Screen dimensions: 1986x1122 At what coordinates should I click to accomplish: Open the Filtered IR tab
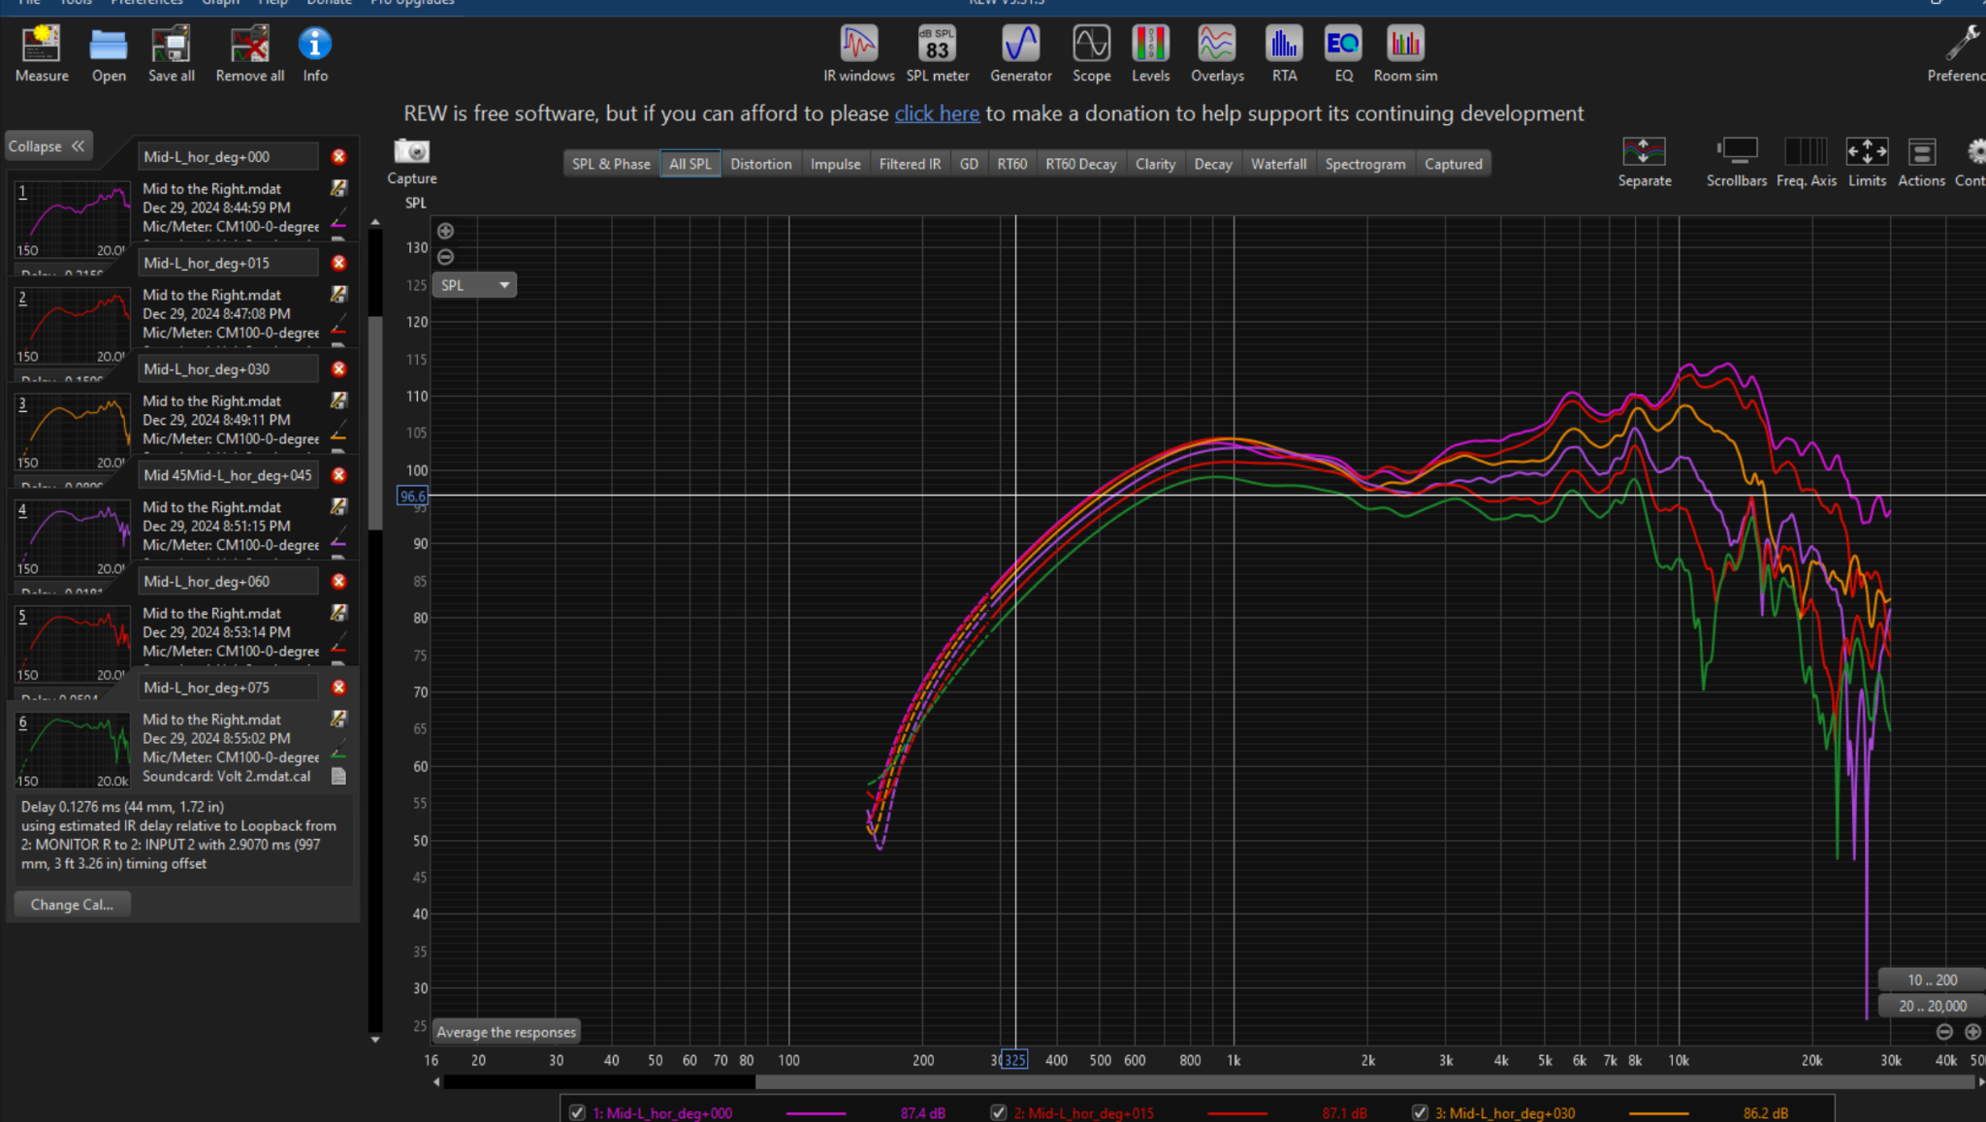point(910,164)
